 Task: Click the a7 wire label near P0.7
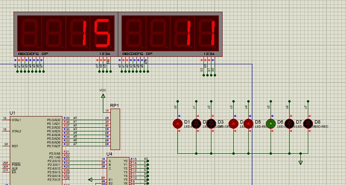(x=75, y=144)
